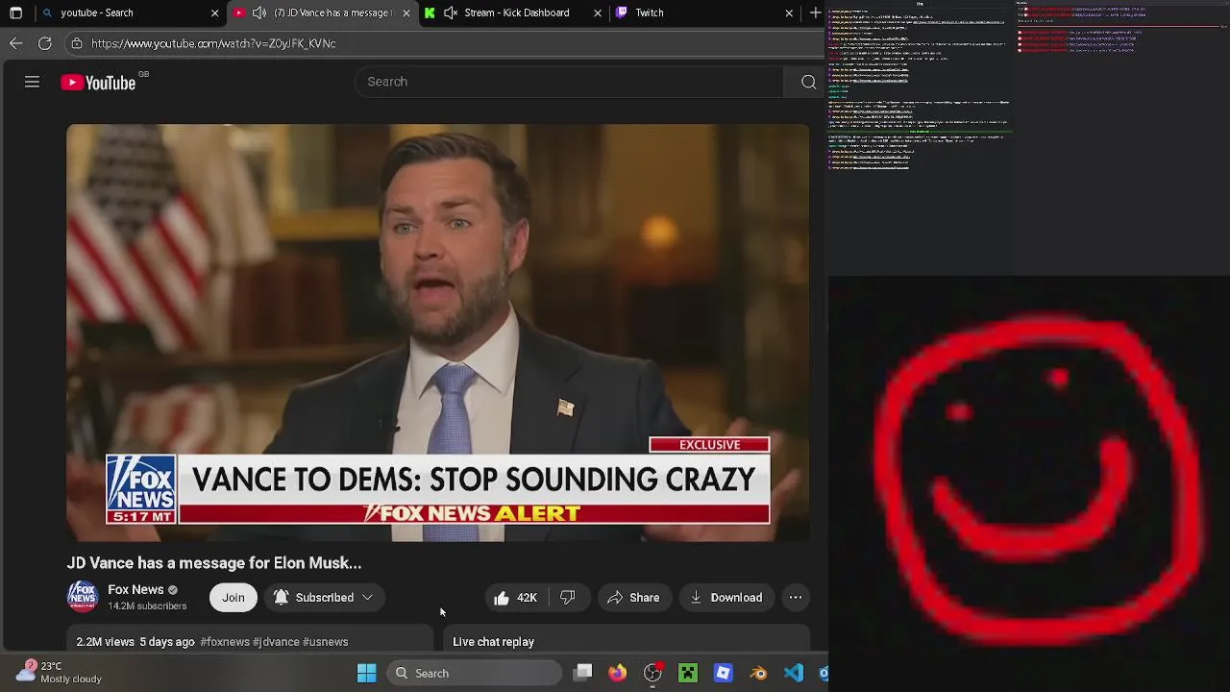Open Roblox Studio from the taskbar
The height and width of the screenshot is (692, 1230).
point(724,673)
